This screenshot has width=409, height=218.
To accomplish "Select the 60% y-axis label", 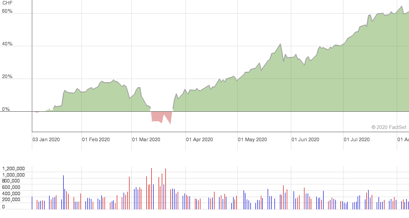I will coord(7,11).
